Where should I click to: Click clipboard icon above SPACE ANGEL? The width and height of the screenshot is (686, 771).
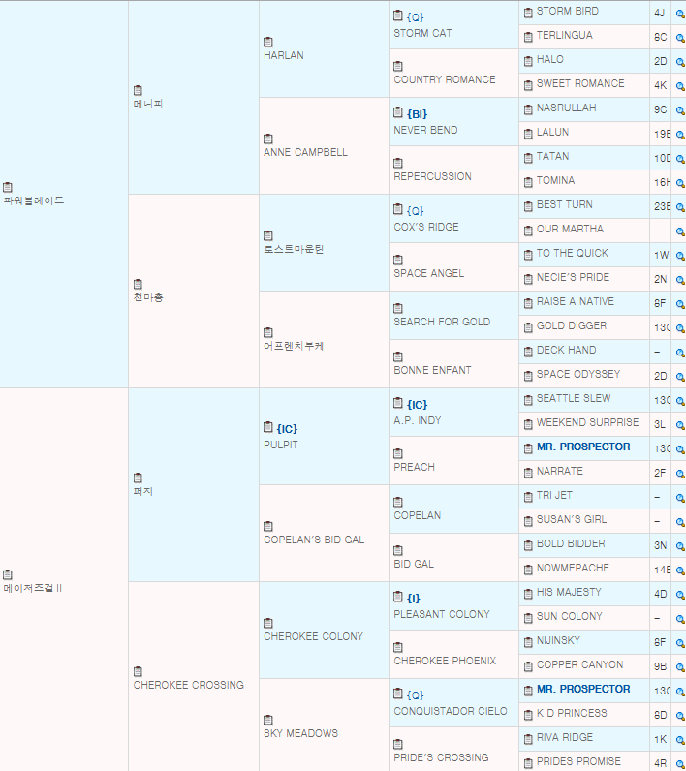click(x=398, y=260)
